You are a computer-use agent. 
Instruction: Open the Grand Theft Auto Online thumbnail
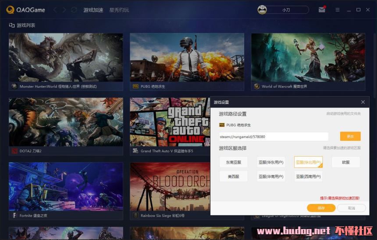coord(170,122)
